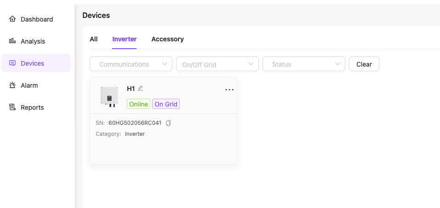Open Analysis from the sidebar
The height and width of the screenshot is (208, 440).
(x=33, y=41)
